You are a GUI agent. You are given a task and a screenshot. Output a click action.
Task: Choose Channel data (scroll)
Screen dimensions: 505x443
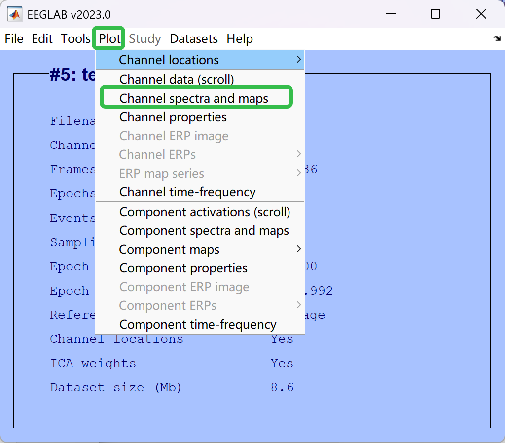coord(200,79)
